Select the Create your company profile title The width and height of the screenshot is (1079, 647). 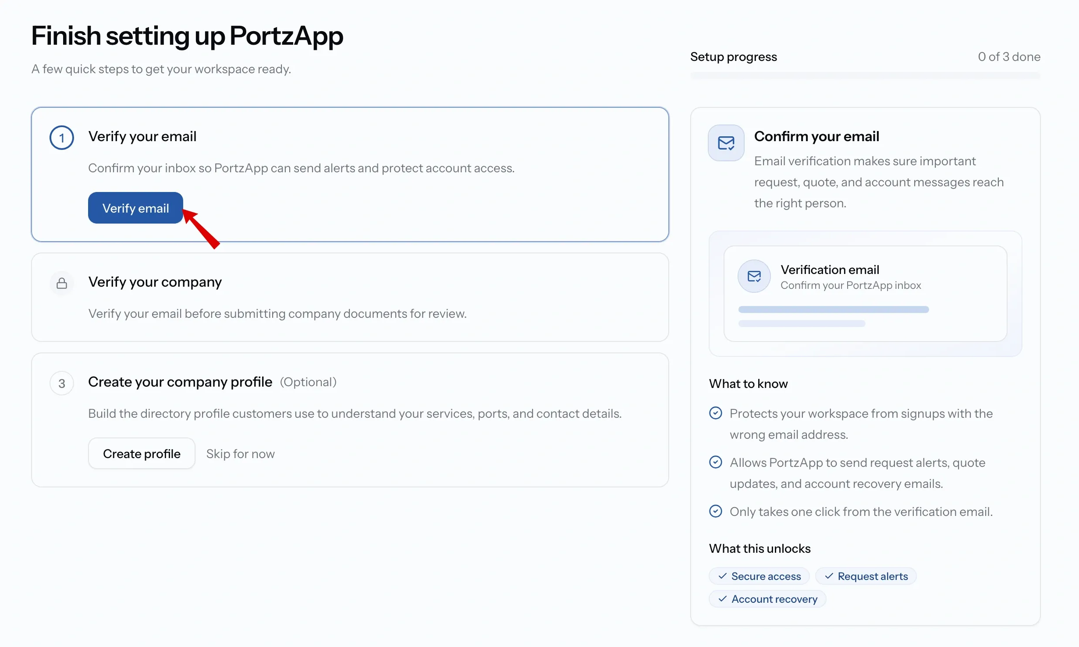pyautogui.click(x=180, y=382)
